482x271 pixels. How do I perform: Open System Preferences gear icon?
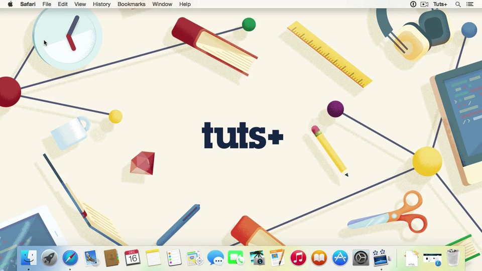tap(360, 257)
